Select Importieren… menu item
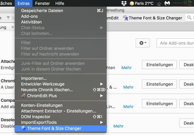 pyautogui.click(x=34, y=78)
